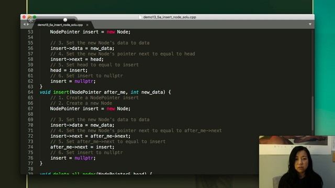Click 'after_me->next = insert;' on line 74
Image resolution: width=335 pixels, height=188 pixels.
pos(82,147)
